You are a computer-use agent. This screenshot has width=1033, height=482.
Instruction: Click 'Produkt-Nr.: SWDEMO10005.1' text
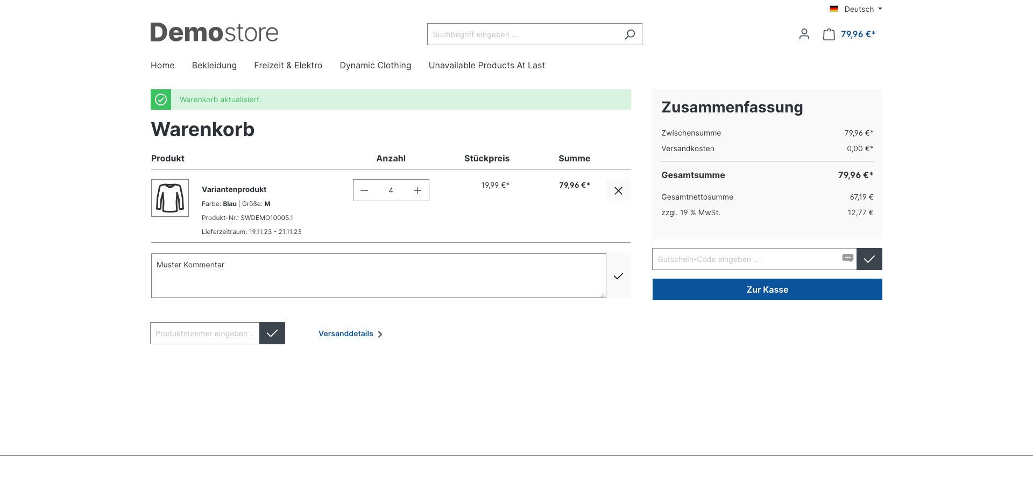(x=247, y=218)
